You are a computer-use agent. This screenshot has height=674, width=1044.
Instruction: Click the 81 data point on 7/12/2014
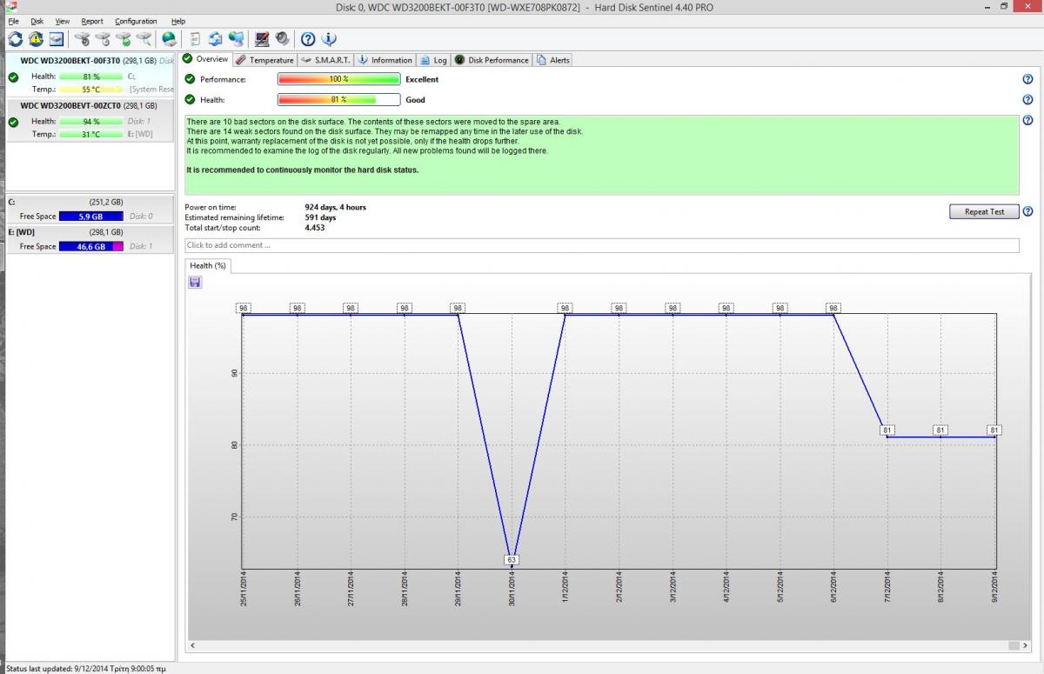click(887, 430)
